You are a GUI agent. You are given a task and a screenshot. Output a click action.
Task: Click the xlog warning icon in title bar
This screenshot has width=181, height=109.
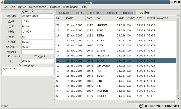click(x=2, y=2)
